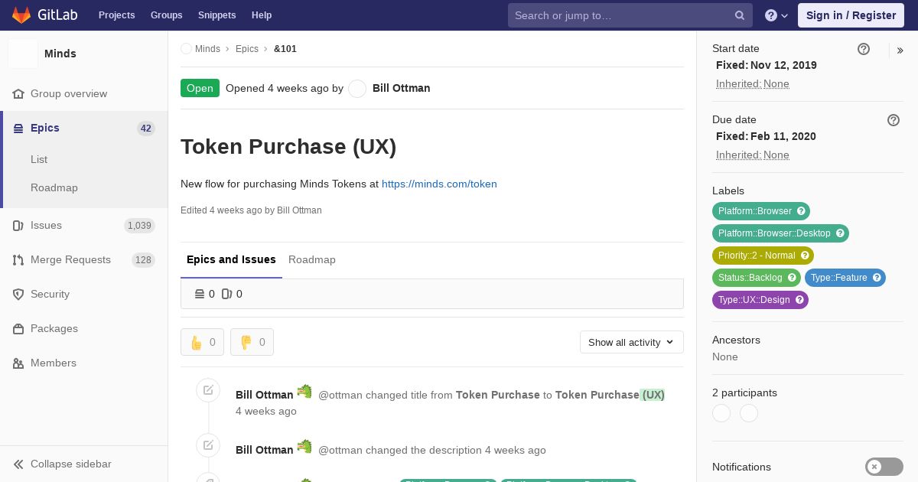This screenshot has width=918, height=482.
Task: Open the Snippets menu item
Action: (217, 15)
